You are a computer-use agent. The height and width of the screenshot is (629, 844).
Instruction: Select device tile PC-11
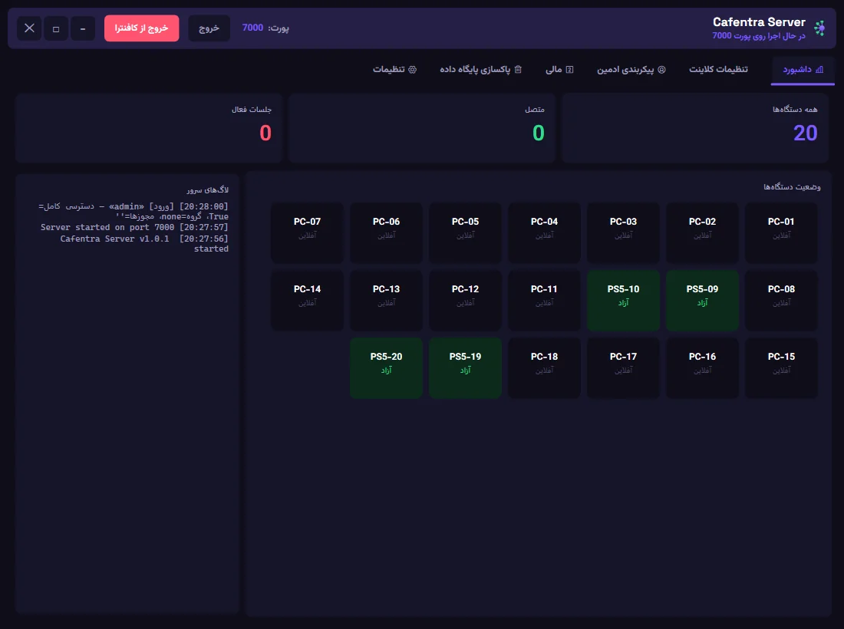[544, 300]
